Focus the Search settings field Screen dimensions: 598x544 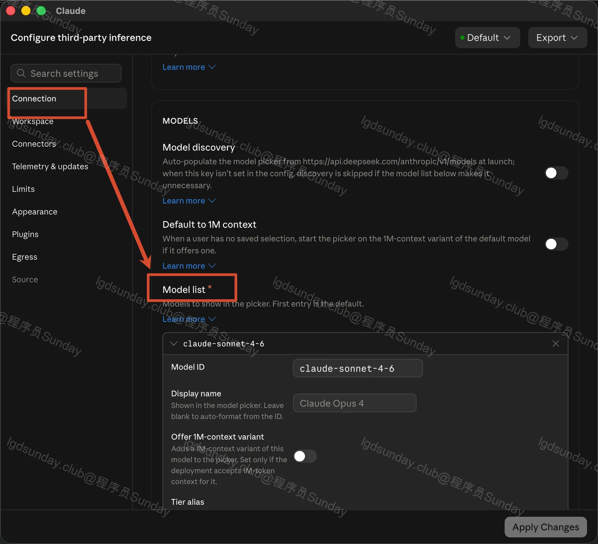pos(66,73)
